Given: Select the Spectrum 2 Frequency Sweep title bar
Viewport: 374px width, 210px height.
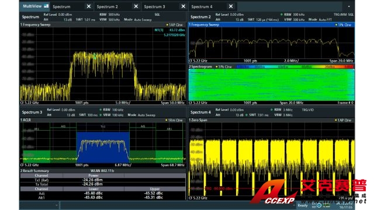Looking at the screenshot, I should coord(271,24).
